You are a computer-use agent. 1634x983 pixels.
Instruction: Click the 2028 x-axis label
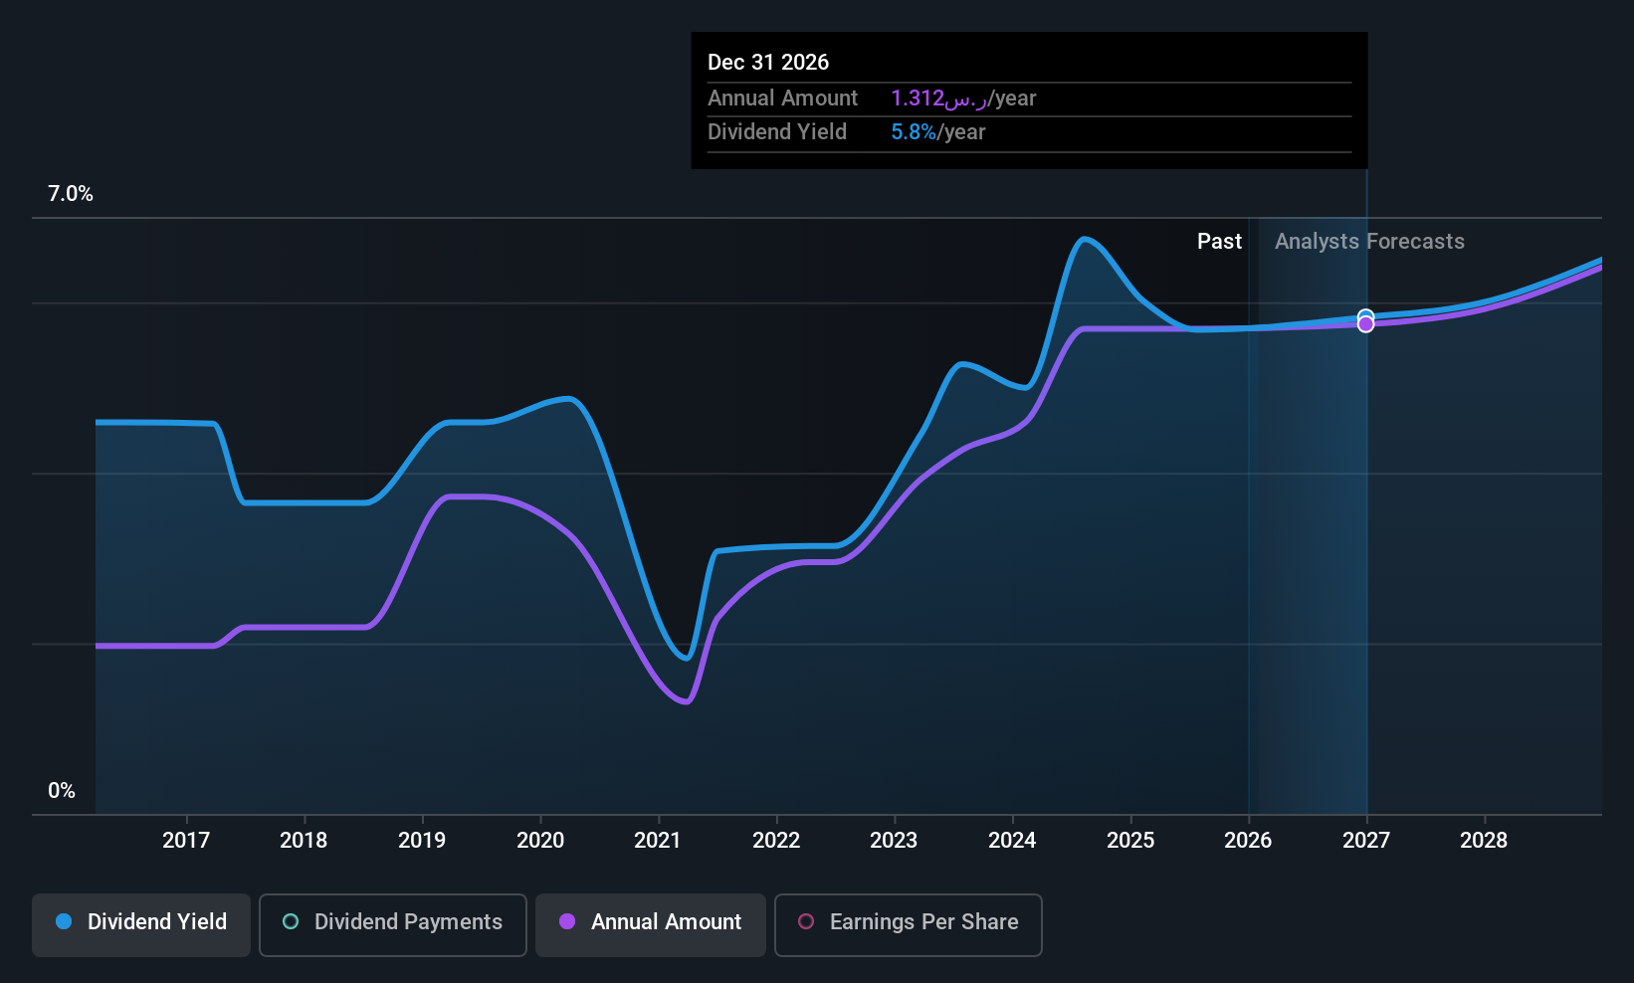click(x=1484, y=840)
